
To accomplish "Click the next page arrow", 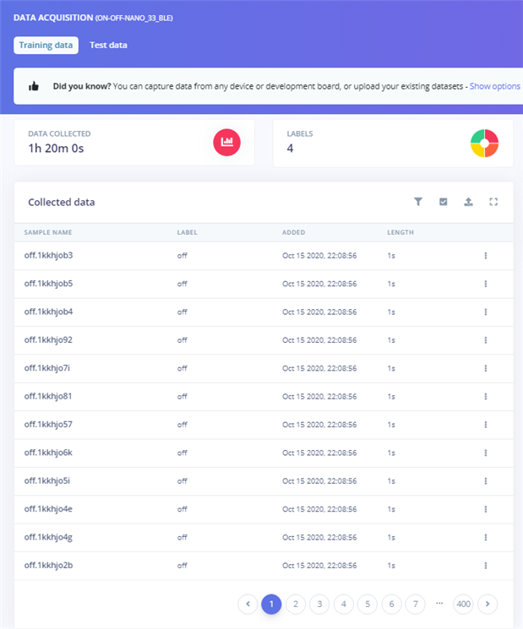I will point(488,604).
